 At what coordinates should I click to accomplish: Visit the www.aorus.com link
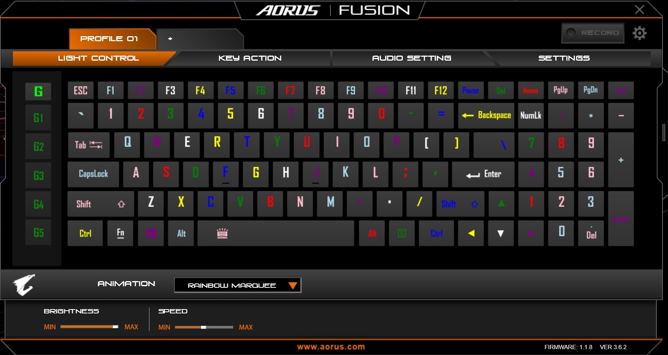pos(331,347)
